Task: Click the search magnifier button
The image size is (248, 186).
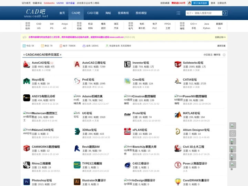Action: click(225, 13)
